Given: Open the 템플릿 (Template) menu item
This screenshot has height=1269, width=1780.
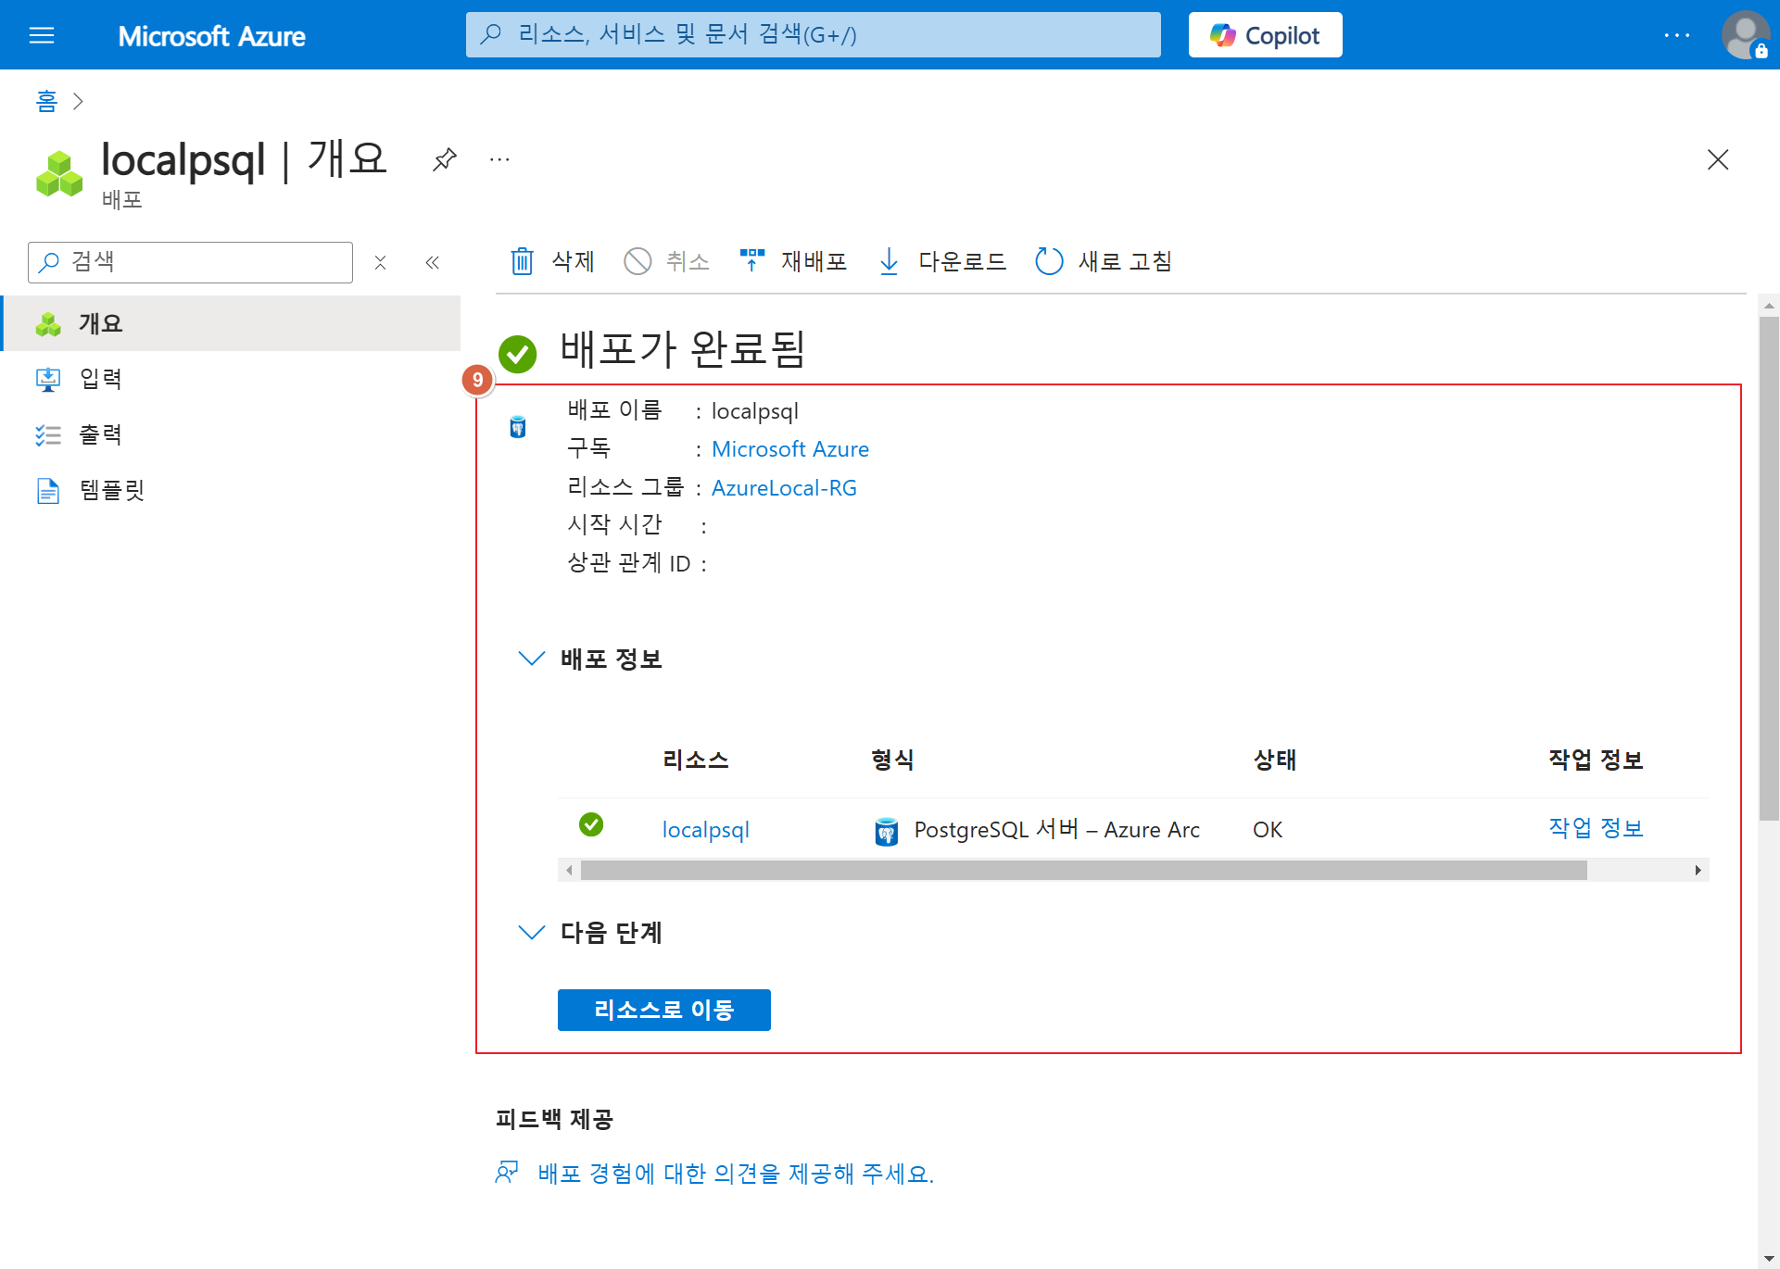Looking at the screenshot, I should (x=111, y=490).
